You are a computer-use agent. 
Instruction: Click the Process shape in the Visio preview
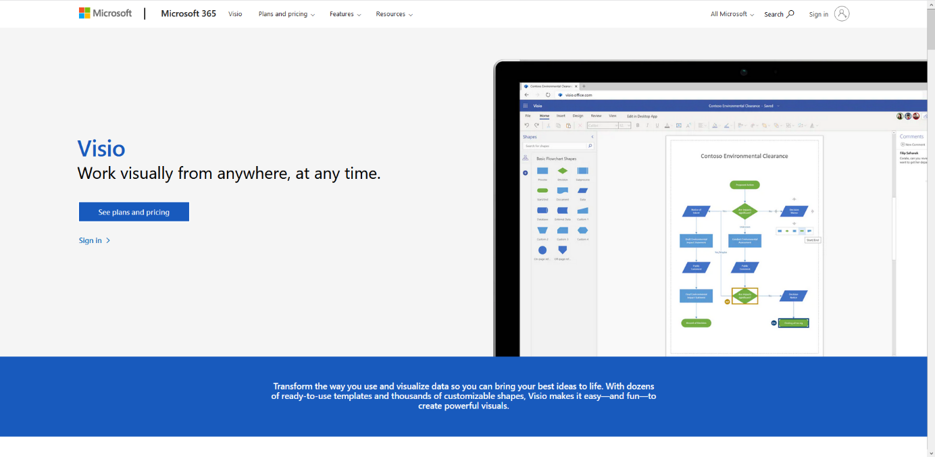pos(542,171)
